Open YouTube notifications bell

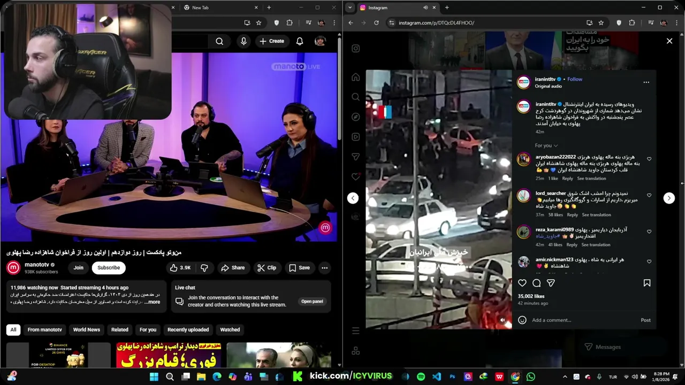(x=300, y=41)
